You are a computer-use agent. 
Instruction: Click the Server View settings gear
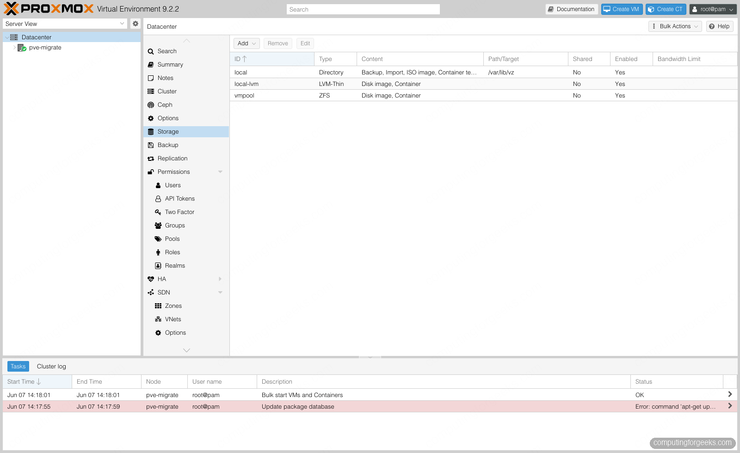[x=135, y=24]
